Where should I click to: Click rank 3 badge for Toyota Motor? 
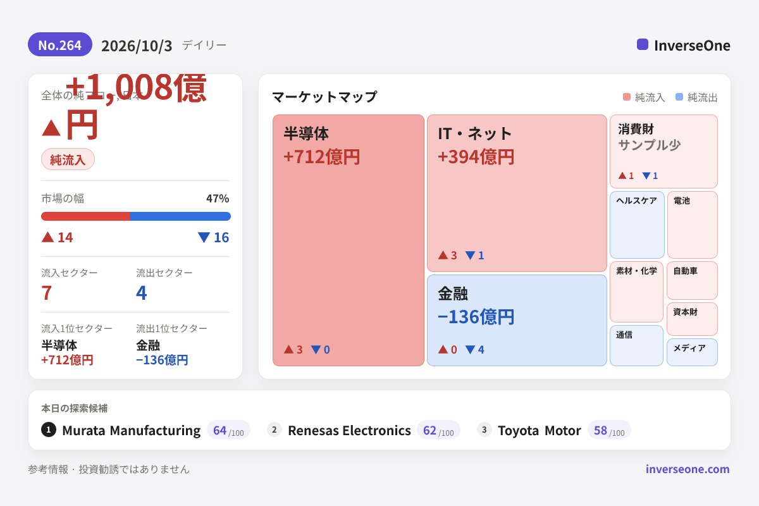point(484,429)
